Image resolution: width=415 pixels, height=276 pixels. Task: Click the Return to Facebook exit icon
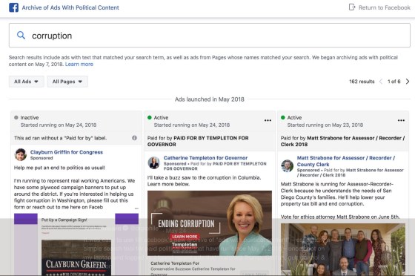(352, 7)
